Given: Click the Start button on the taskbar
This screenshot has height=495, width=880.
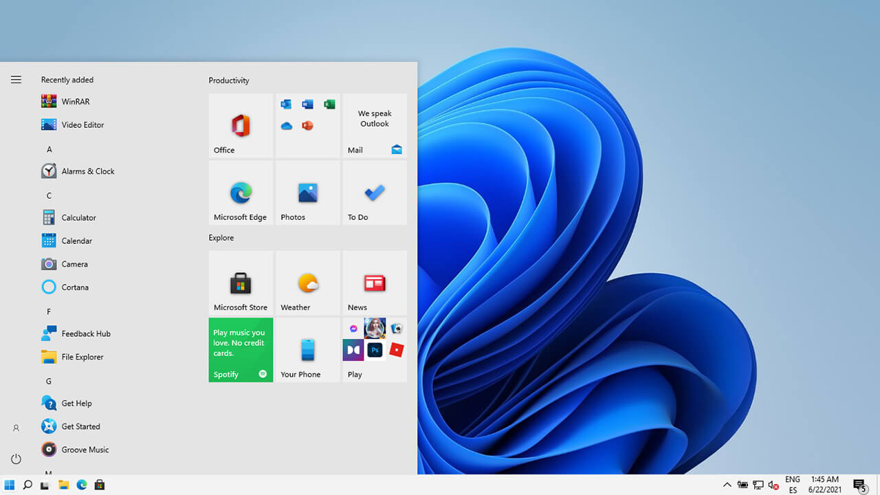Looking at the screenshot, I should (x=10, y=485).
